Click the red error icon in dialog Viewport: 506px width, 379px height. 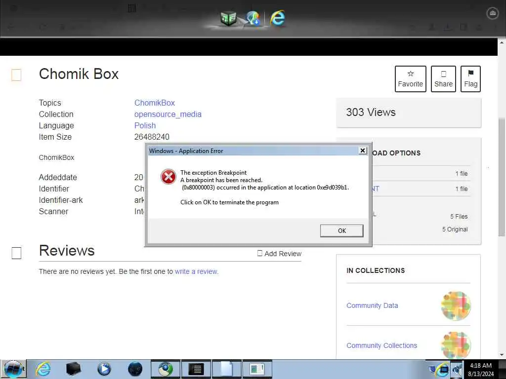tap(169, 177)
